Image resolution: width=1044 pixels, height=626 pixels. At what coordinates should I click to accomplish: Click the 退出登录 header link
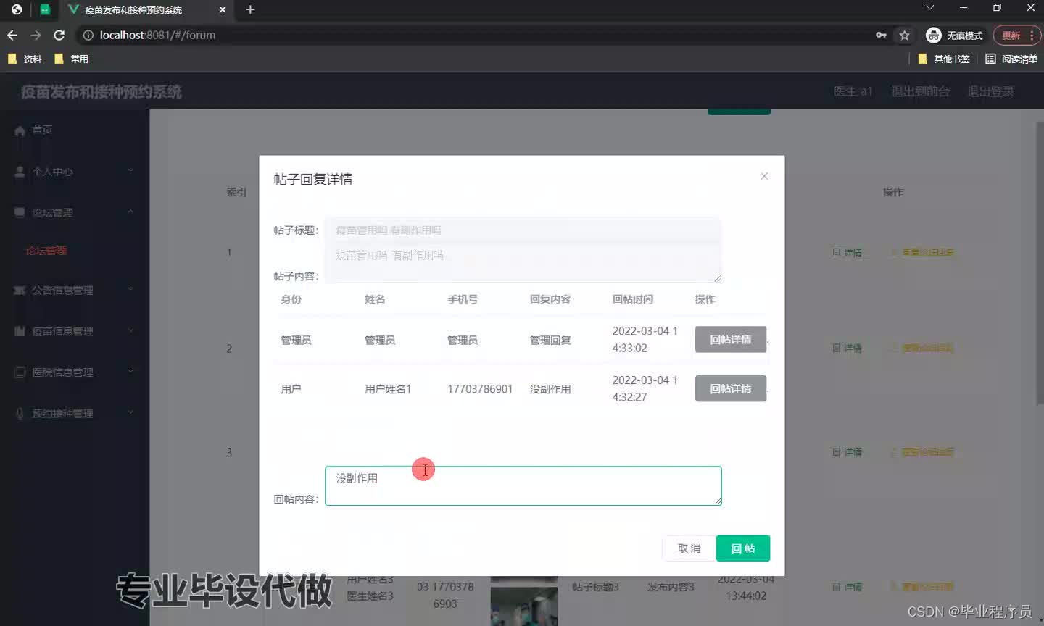tap(990, 91)
